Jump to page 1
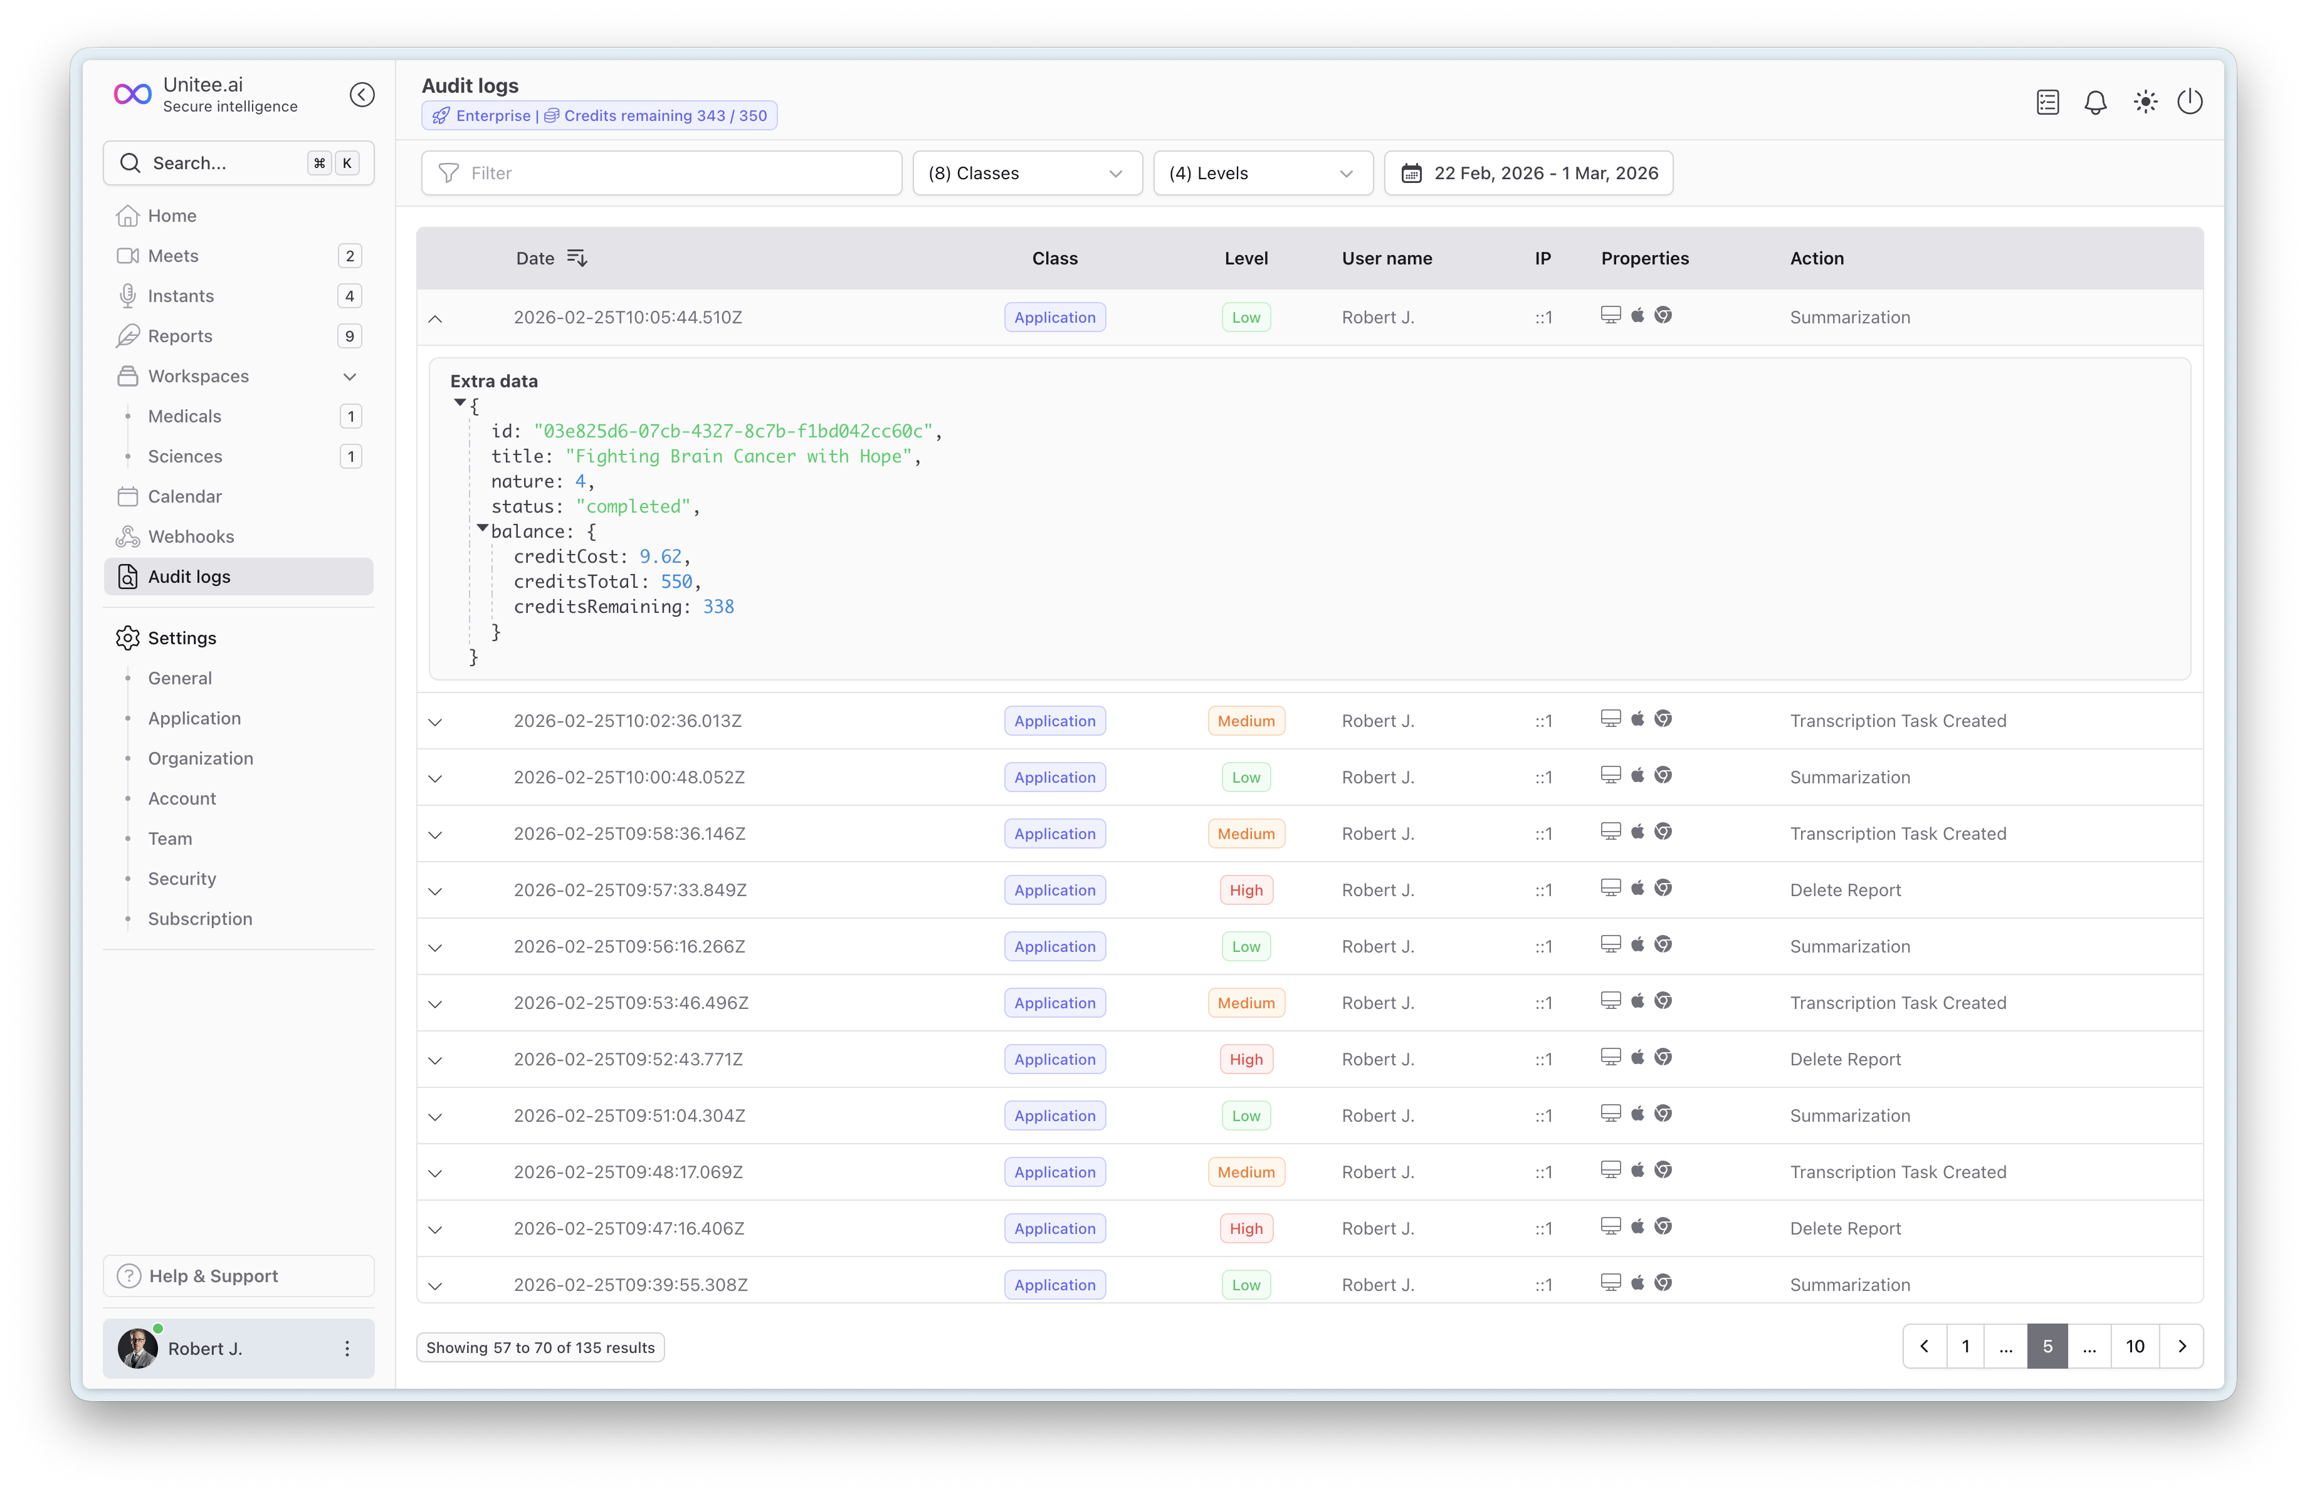 pyautogui.click(x=1965, y=1345)
